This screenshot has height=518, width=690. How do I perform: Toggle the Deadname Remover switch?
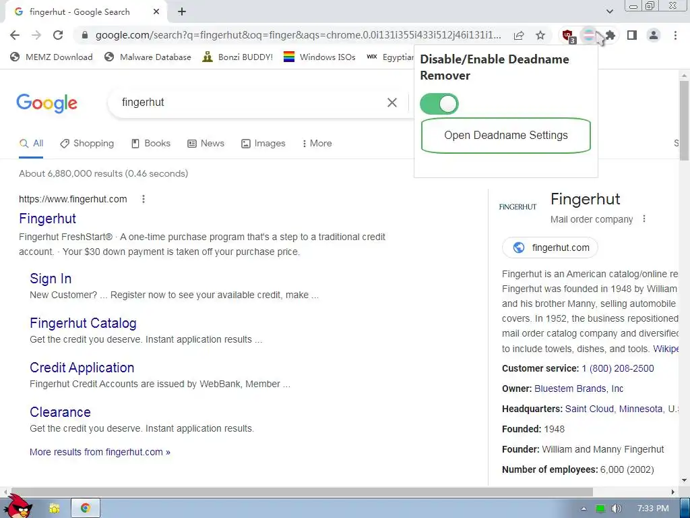(x=439, y=105)
